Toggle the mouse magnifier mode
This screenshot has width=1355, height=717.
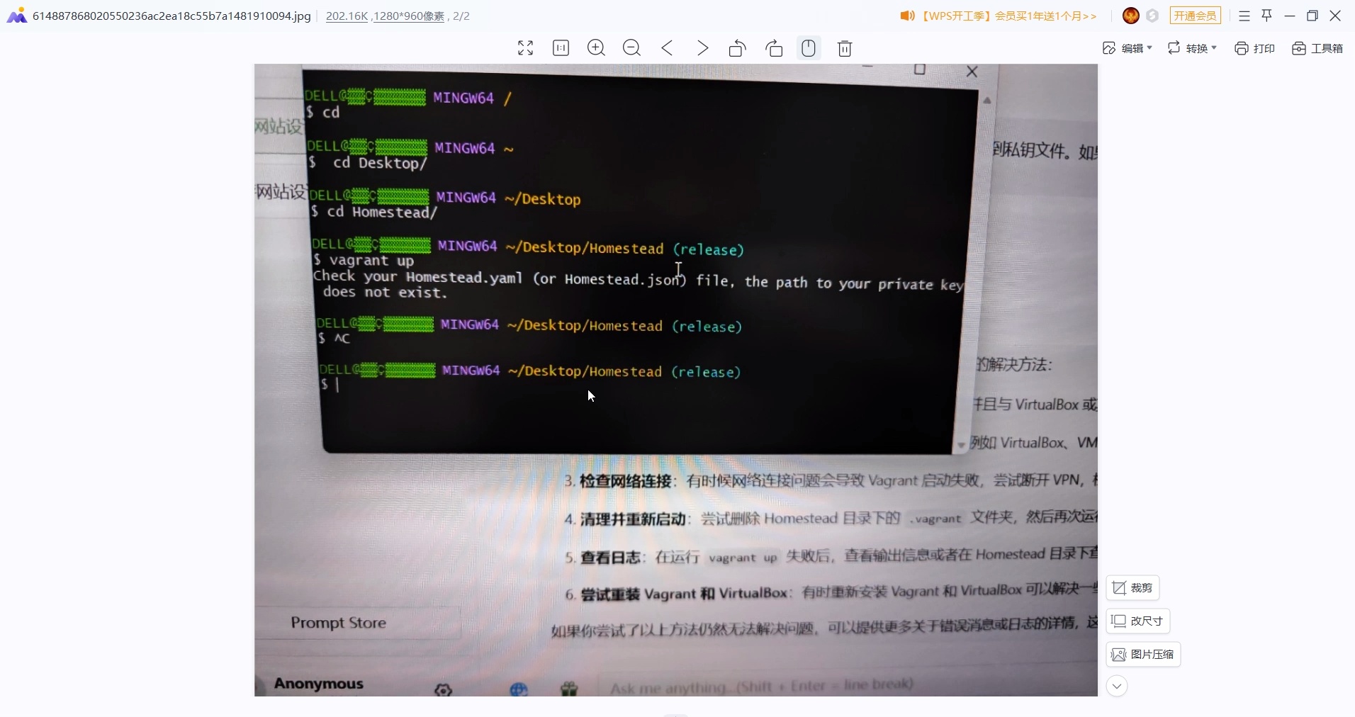809,48
